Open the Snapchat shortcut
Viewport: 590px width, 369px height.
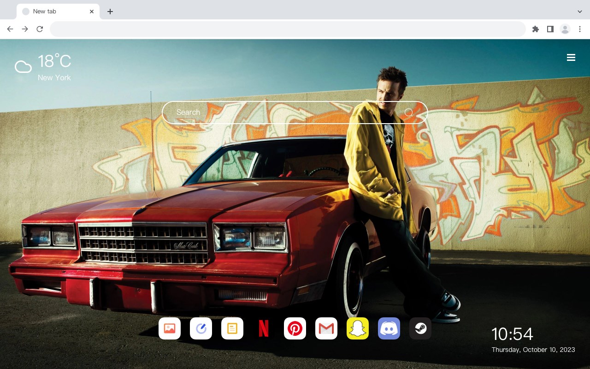point(358,328)
